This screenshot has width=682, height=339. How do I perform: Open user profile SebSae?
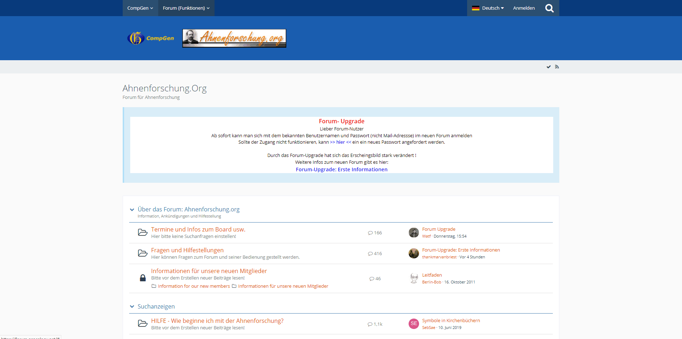coord(428,328)
